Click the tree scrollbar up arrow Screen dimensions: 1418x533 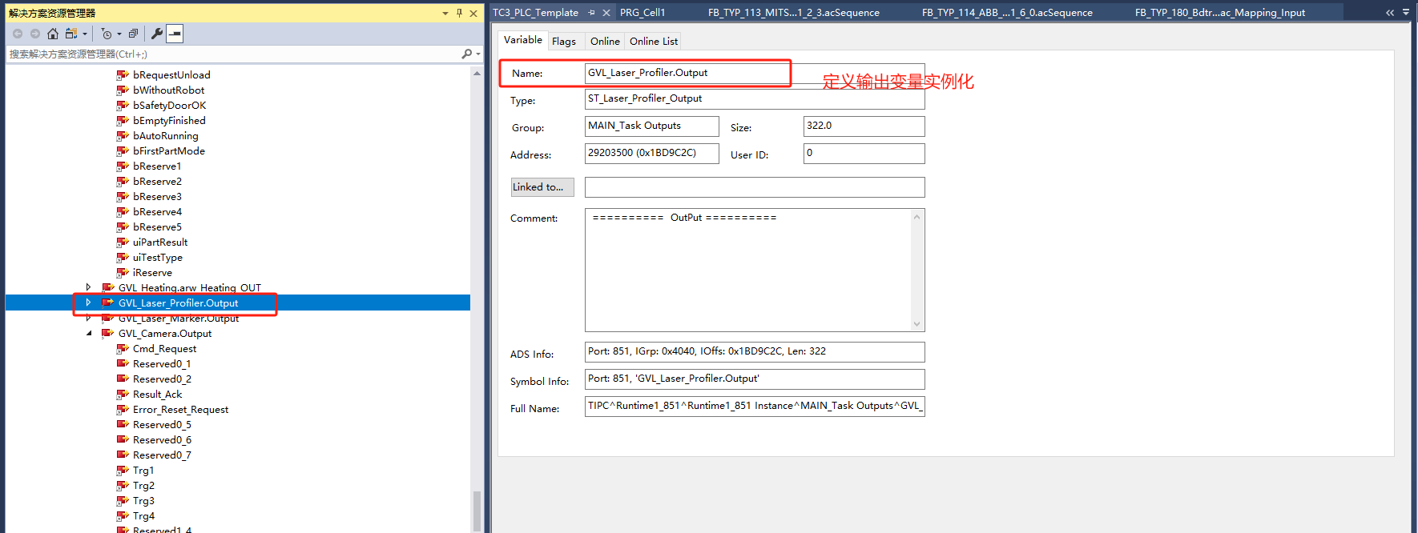[x=477, y=73]
